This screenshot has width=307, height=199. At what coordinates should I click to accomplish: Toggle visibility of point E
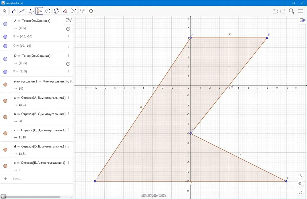tap(6, 72)
